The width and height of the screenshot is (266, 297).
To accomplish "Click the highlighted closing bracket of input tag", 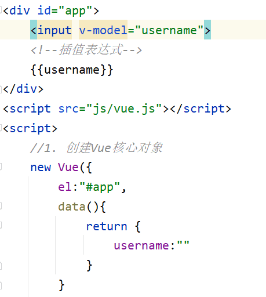I will coord(207,30).
